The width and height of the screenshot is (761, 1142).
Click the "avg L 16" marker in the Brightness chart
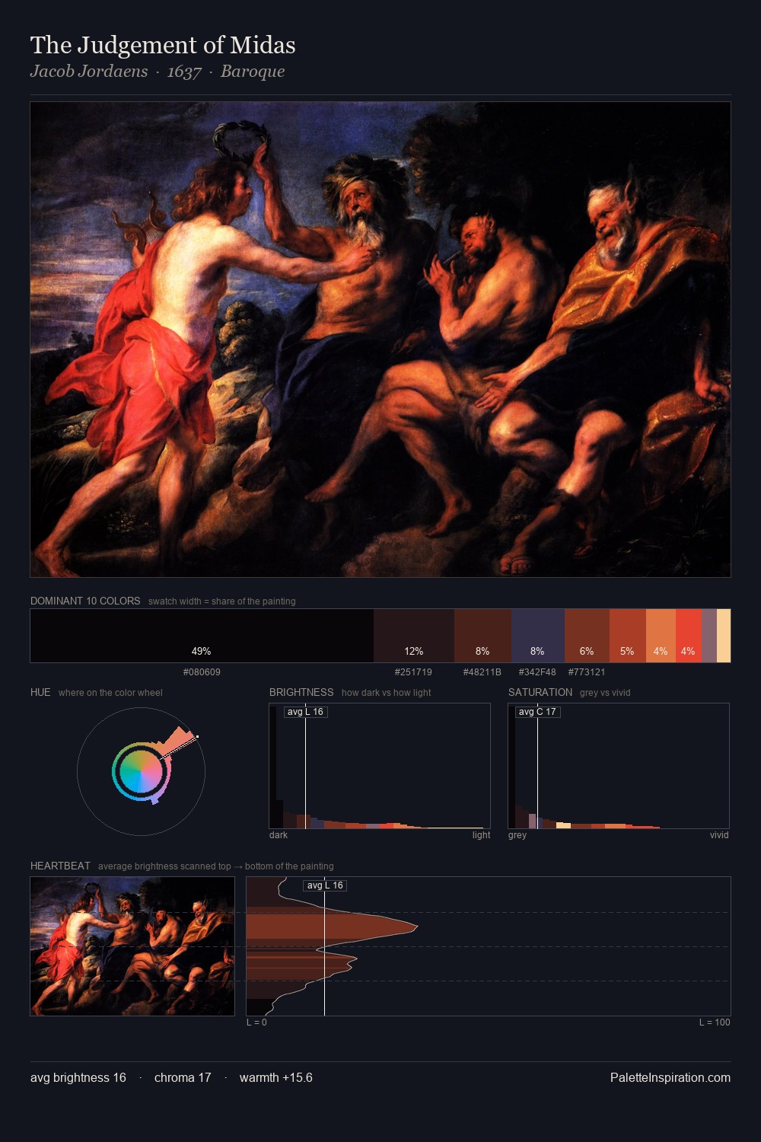tap(305, 712)
